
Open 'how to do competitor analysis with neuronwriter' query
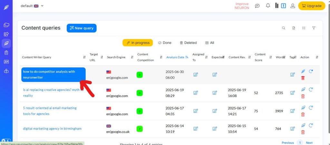53,74
